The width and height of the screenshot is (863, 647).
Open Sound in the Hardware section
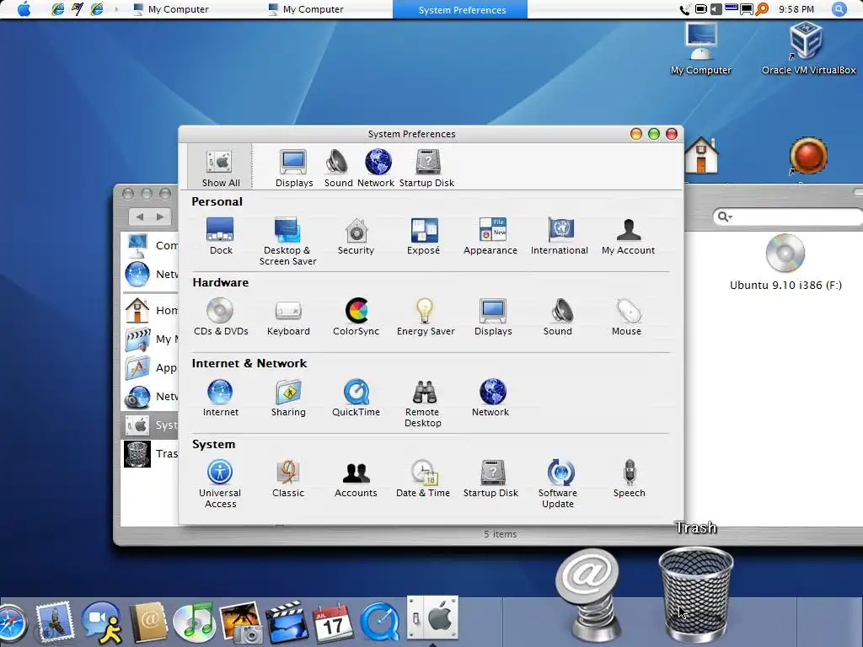558,317
